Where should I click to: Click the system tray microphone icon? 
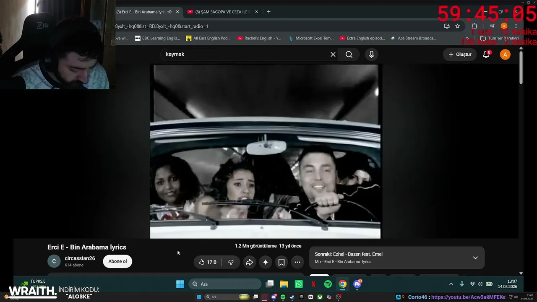[462, 284]
